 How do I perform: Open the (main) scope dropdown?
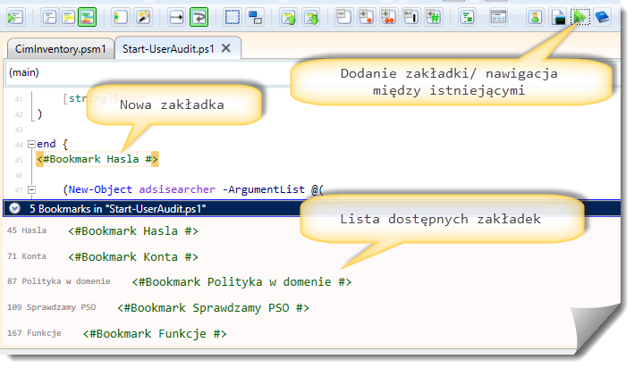pos(143,71)
